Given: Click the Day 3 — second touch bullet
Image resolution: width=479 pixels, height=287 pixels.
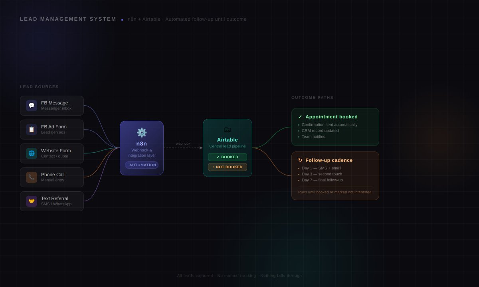Looking at the screenshot, I should [322, 174].
